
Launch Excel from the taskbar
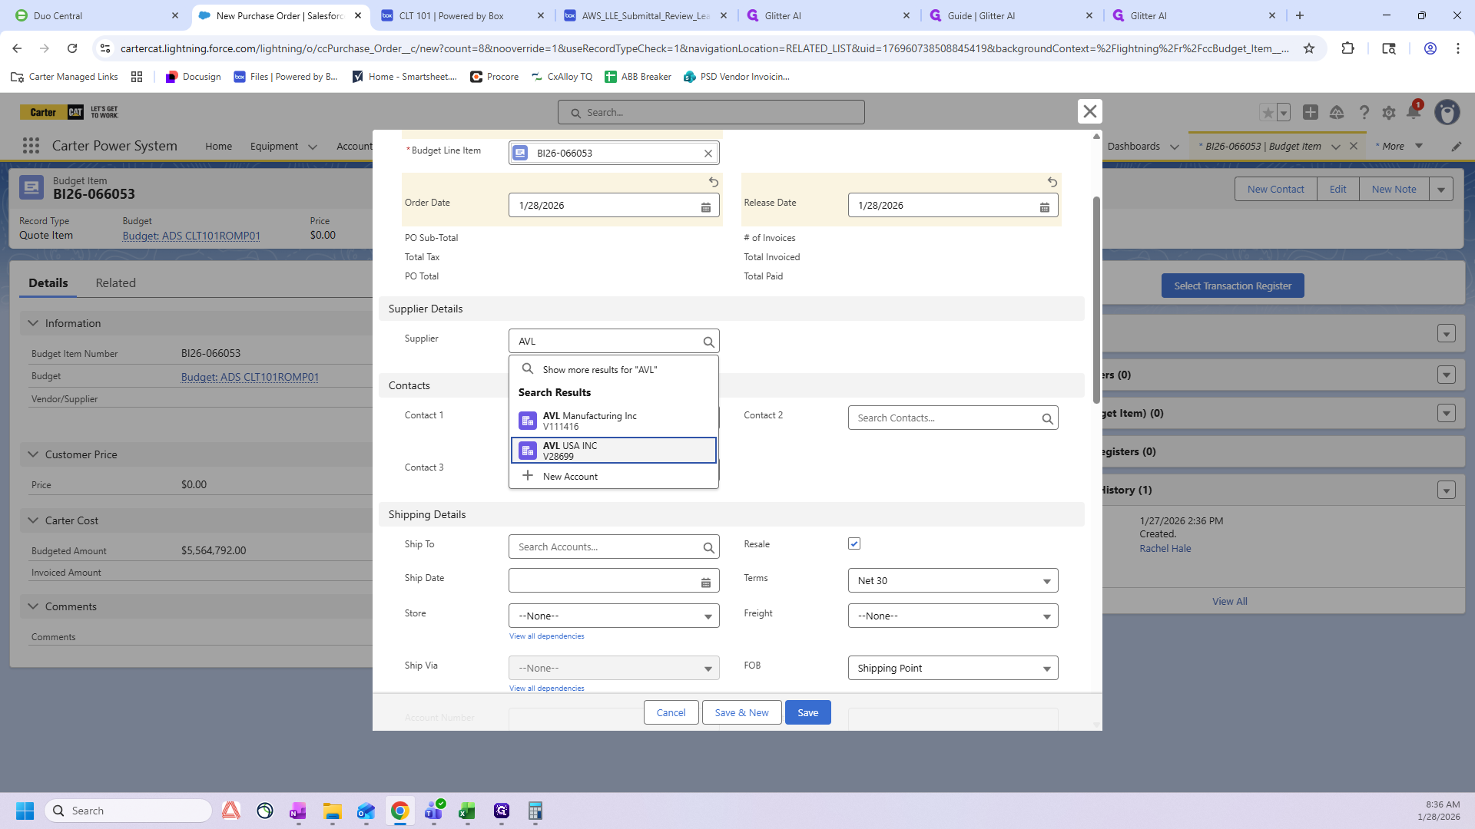click(x=467, y=811)
